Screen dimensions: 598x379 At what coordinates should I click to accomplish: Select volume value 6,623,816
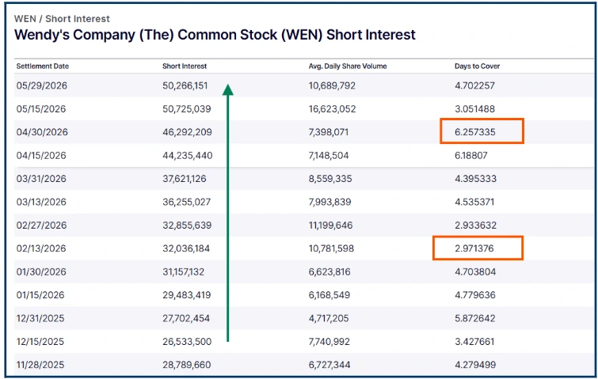(329, 271)
